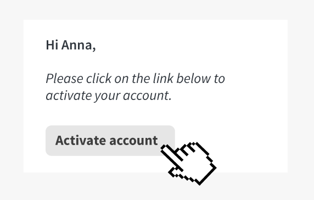
Task: Click the 'Please click on the link' line
Action: (136, 79)
